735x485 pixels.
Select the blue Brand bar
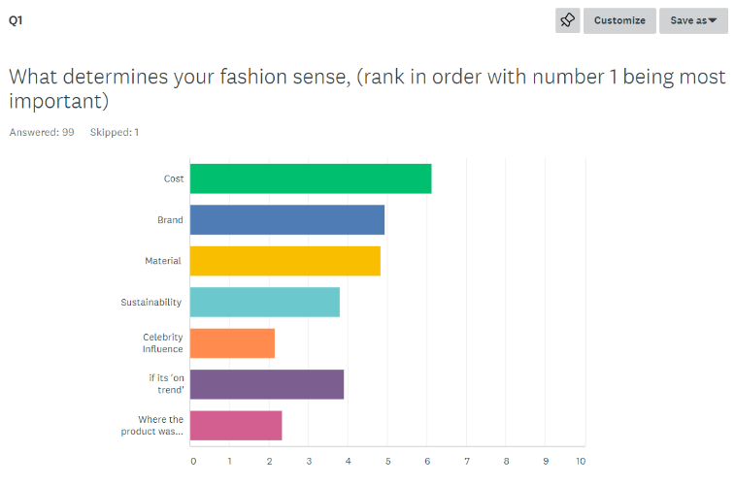pos(287,219)
